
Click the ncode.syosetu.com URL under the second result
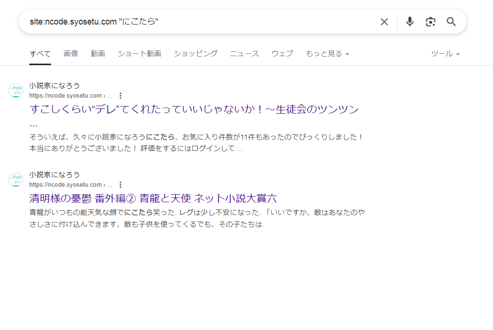click(71, 185)
